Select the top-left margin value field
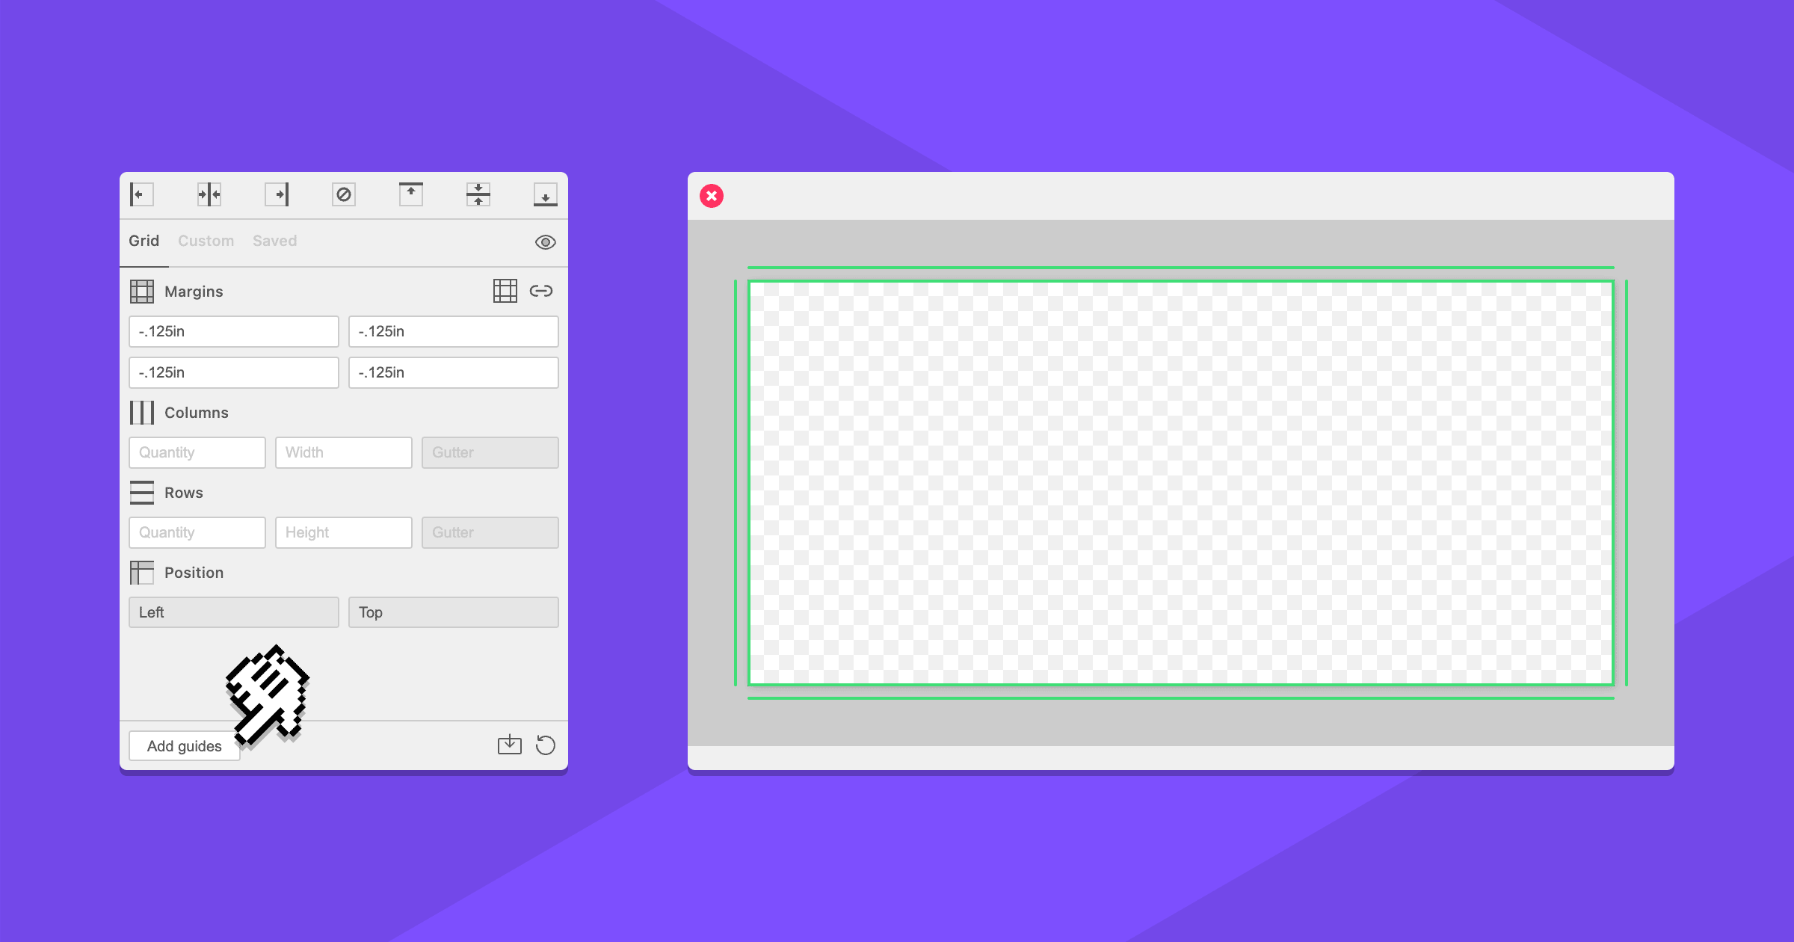Screen dimensions: 1794x942 coord(233,331)
